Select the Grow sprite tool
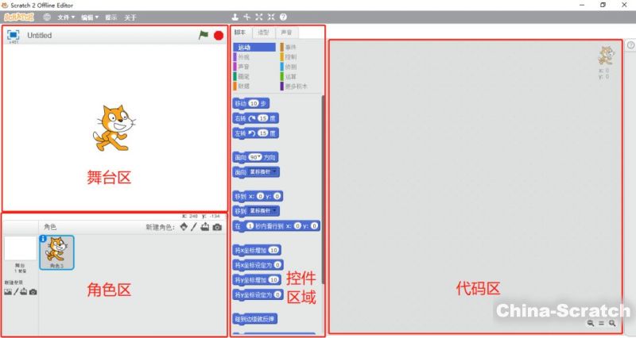636x338 pixels. [x=258, y=17]
